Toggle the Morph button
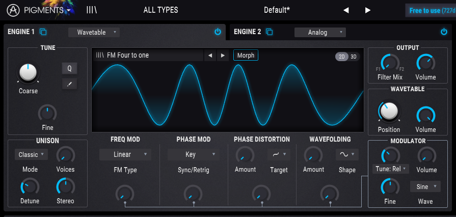456x217 pixels. 246,55
